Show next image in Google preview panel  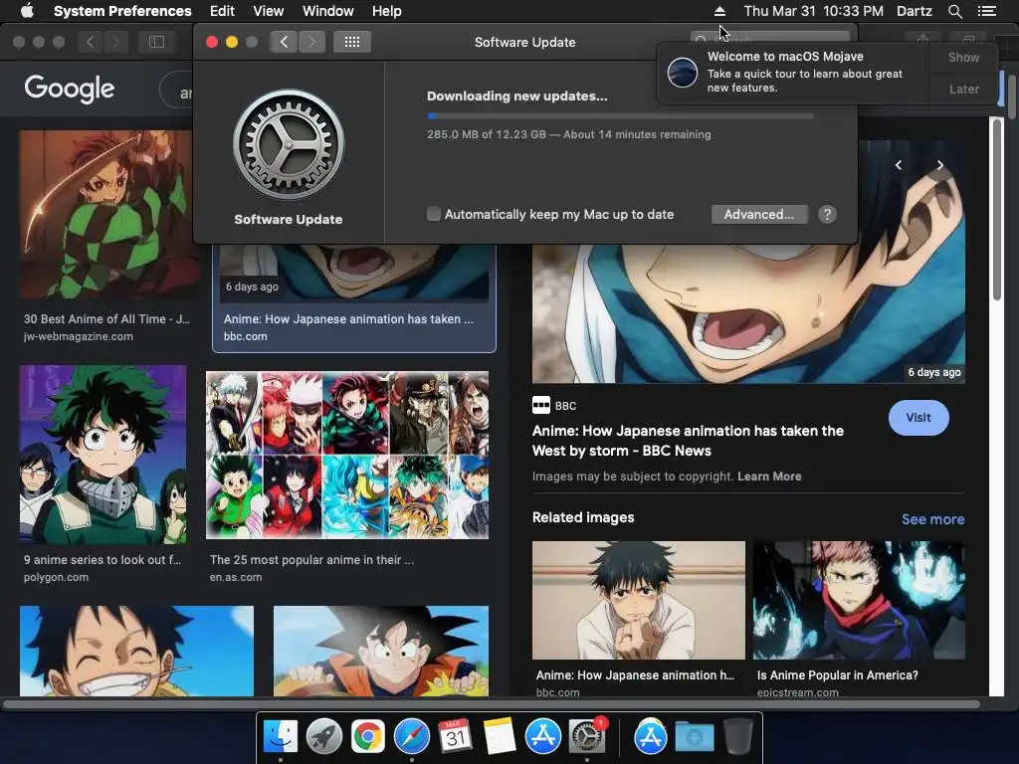[939, 165]
